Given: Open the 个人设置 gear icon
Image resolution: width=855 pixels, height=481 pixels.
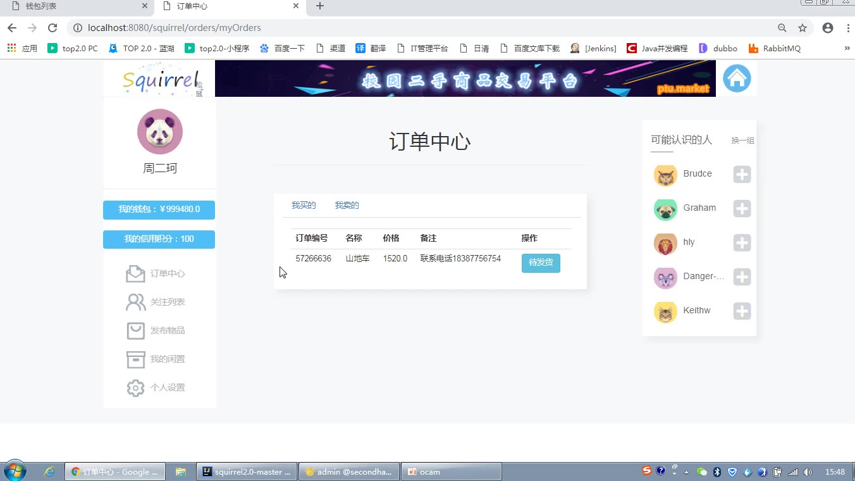Looking at the screenshot, I should [x=135, y=387].
